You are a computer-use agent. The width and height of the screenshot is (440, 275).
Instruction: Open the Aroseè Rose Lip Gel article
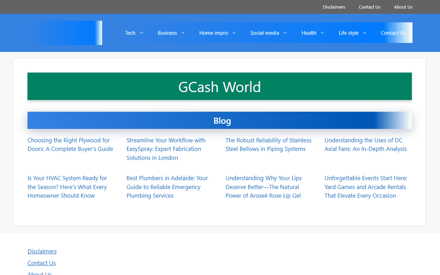pyautogui.click(x=264, y=187)
